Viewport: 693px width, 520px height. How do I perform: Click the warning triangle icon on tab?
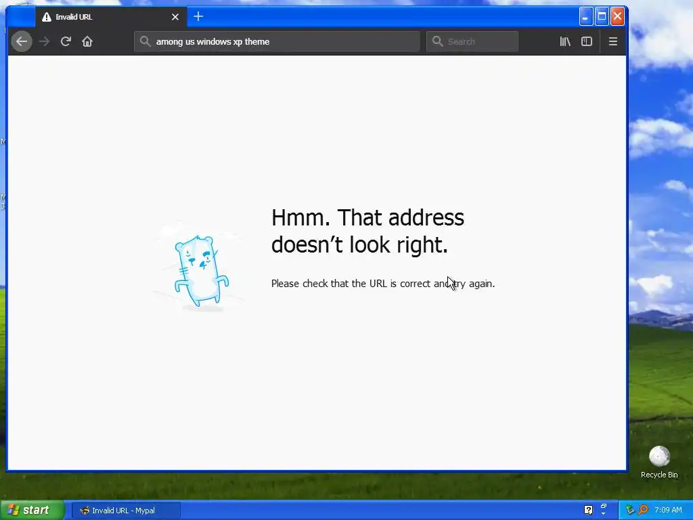pyautogui.click(x=47, y=17)
